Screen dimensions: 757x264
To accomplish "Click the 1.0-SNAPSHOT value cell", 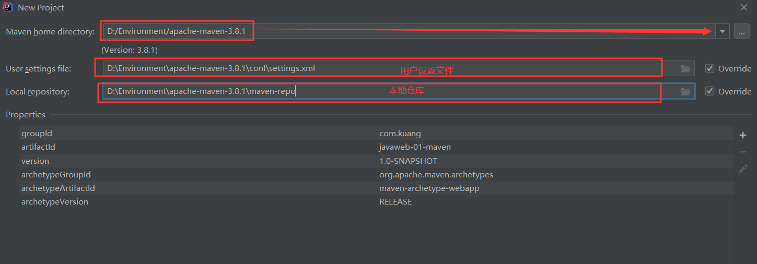I will [x=408, y=161].
